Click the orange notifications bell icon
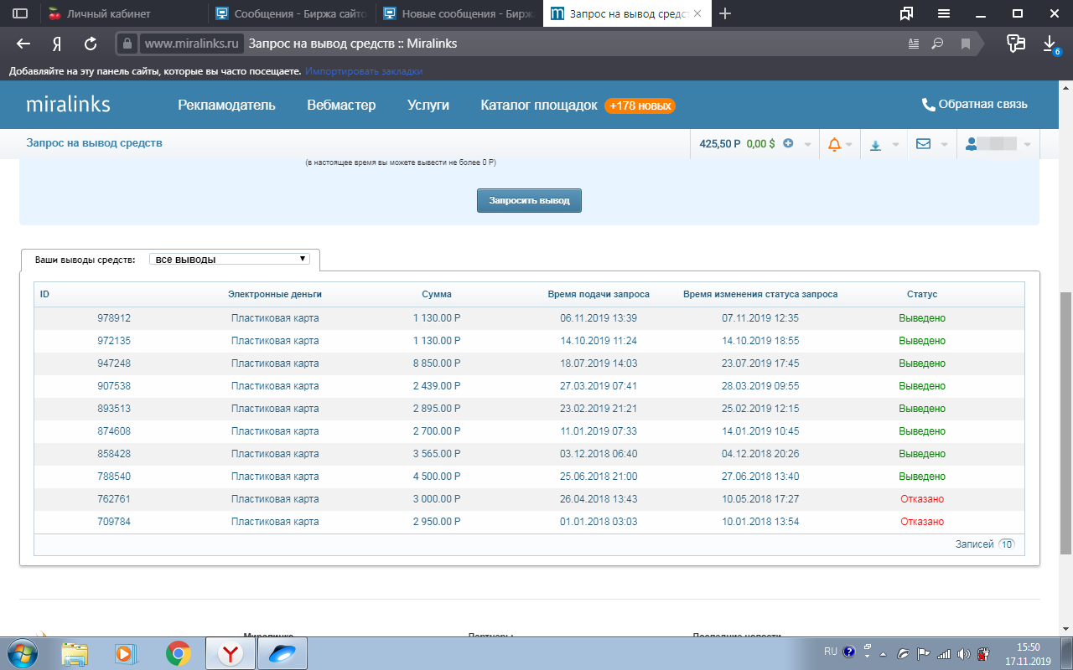This screenshot has height=670, width=1073. click(834, 144)
